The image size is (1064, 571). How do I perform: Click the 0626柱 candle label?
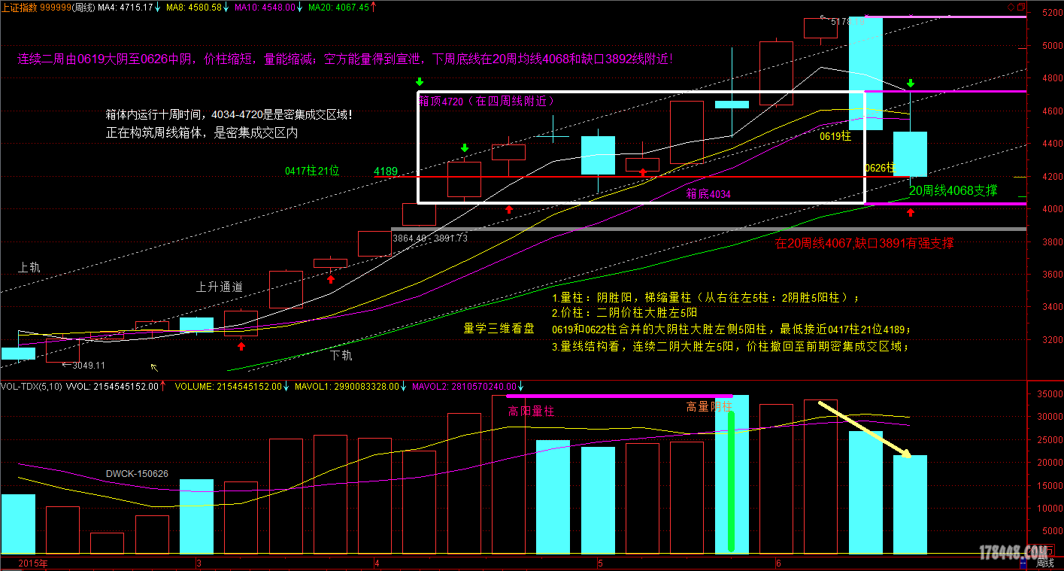click(880, 168)
